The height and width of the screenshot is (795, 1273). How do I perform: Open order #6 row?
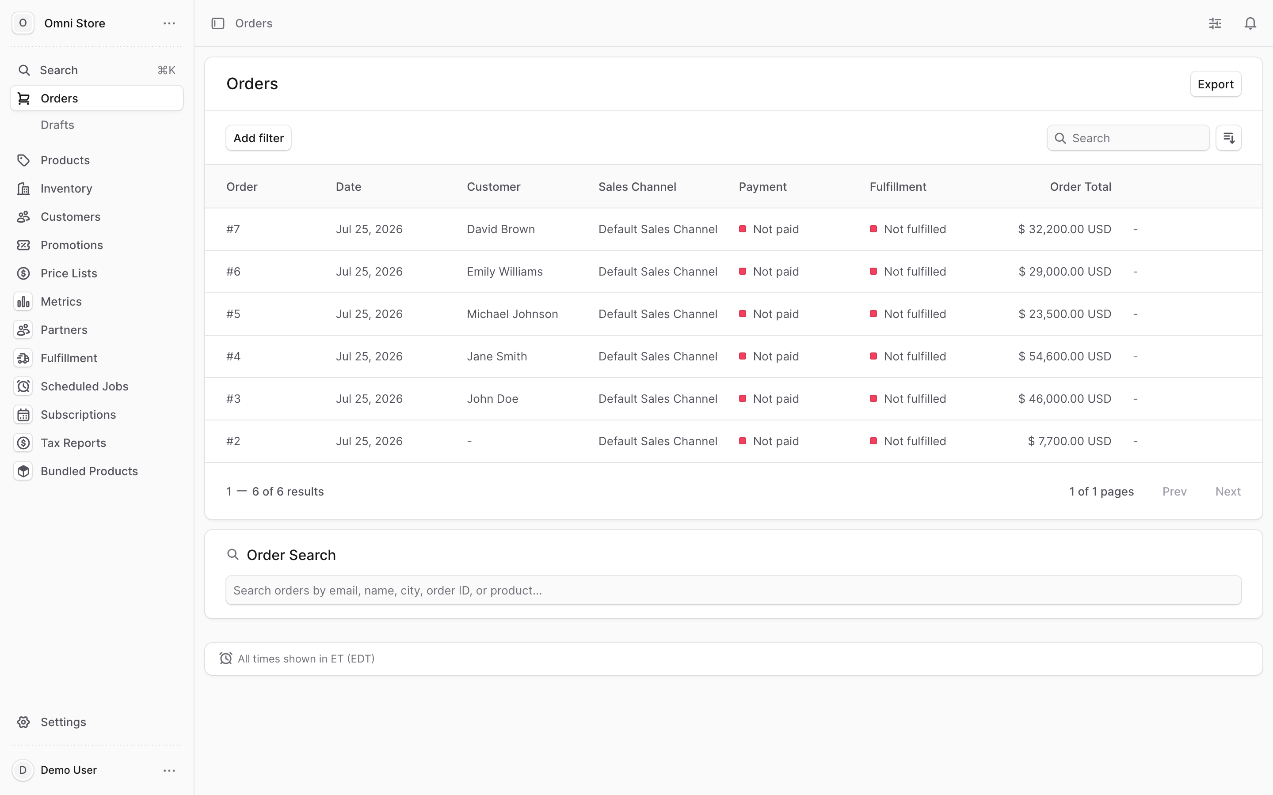[x=733, y=272]
